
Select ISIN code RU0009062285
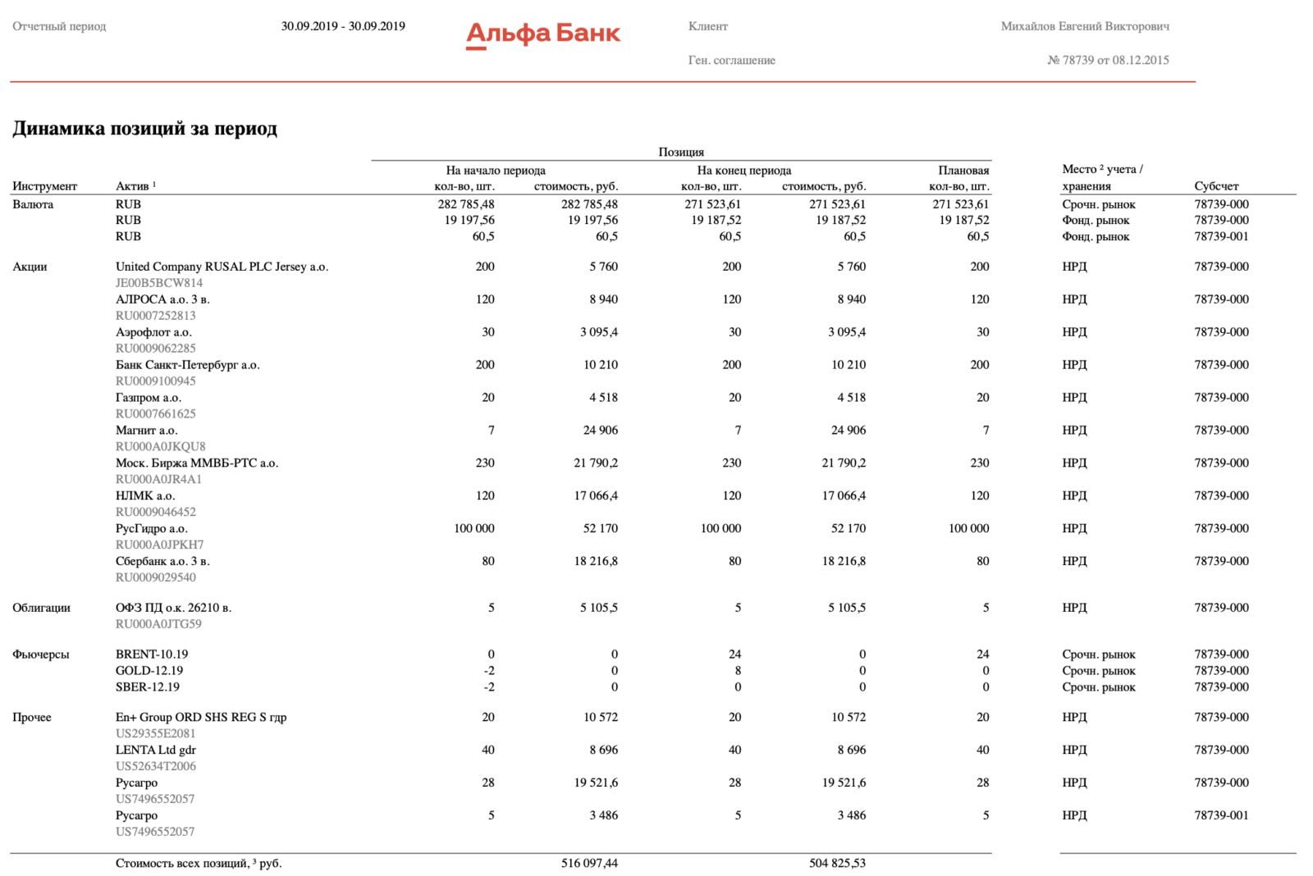[x=156, y=349]
